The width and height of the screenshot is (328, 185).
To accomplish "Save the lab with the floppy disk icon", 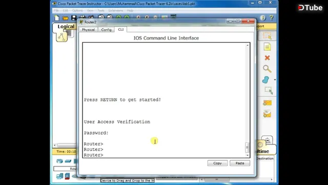I will 74,18.
